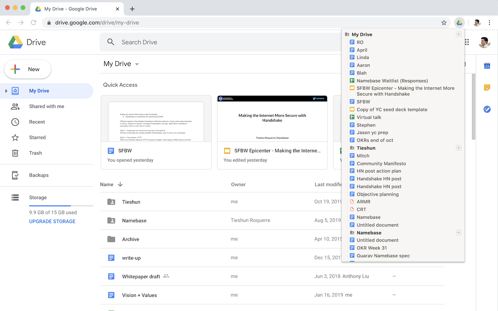
Task: Open Google Tasks from the side panel
Action: 487,109
